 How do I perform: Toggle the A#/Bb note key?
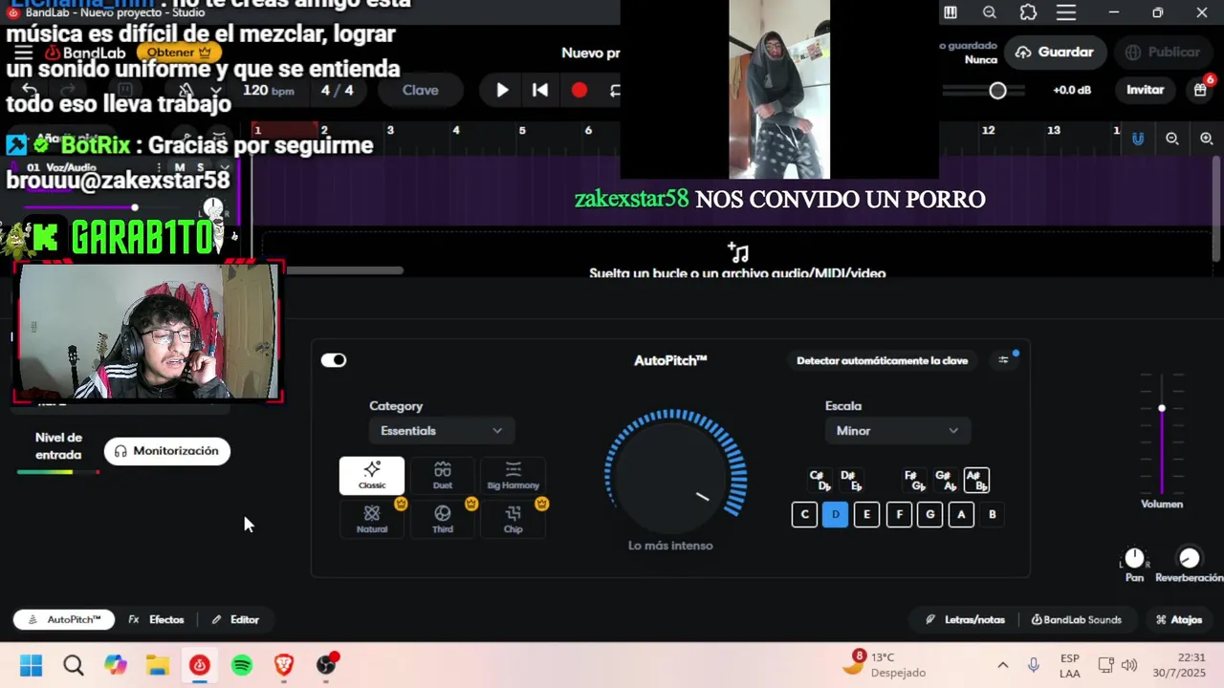click(976, 480)
